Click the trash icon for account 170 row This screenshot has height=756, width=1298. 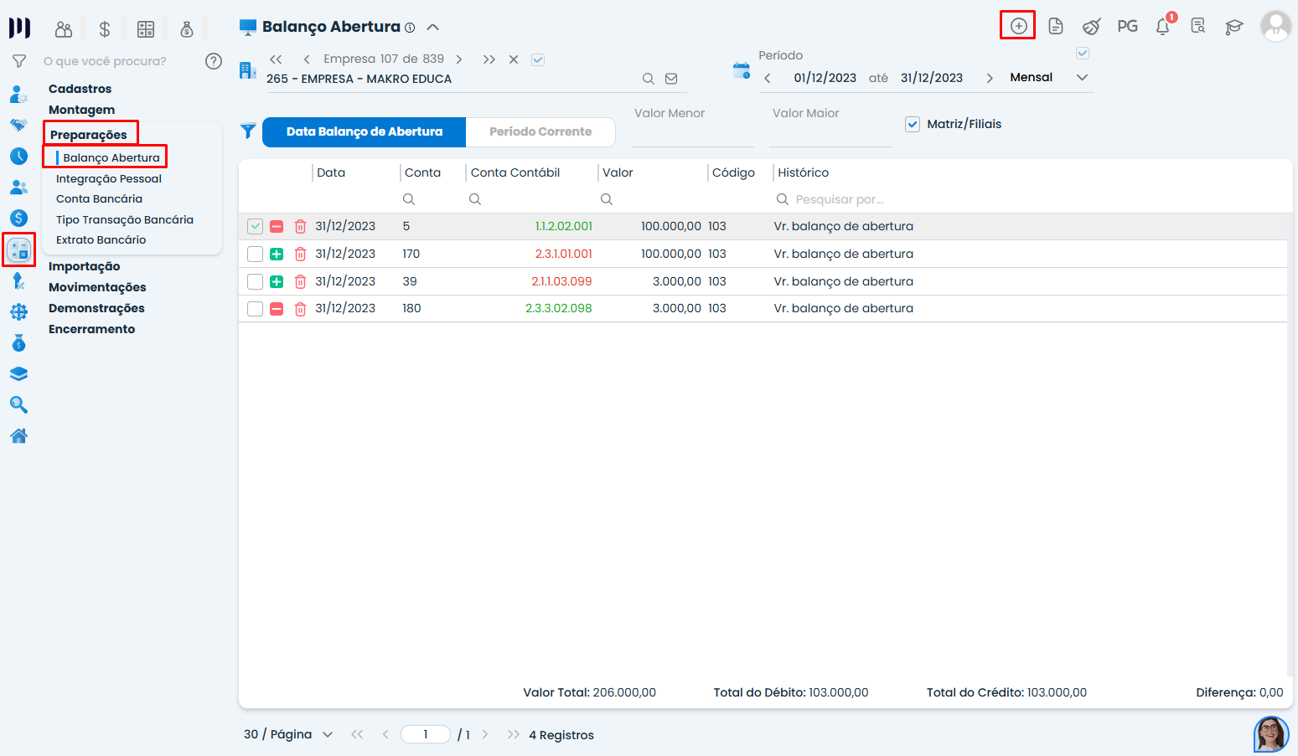click(300, 255)
